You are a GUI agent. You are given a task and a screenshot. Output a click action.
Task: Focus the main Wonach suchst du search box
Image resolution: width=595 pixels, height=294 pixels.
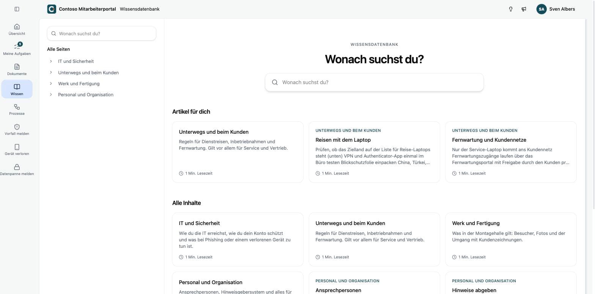tap(374, 82)
